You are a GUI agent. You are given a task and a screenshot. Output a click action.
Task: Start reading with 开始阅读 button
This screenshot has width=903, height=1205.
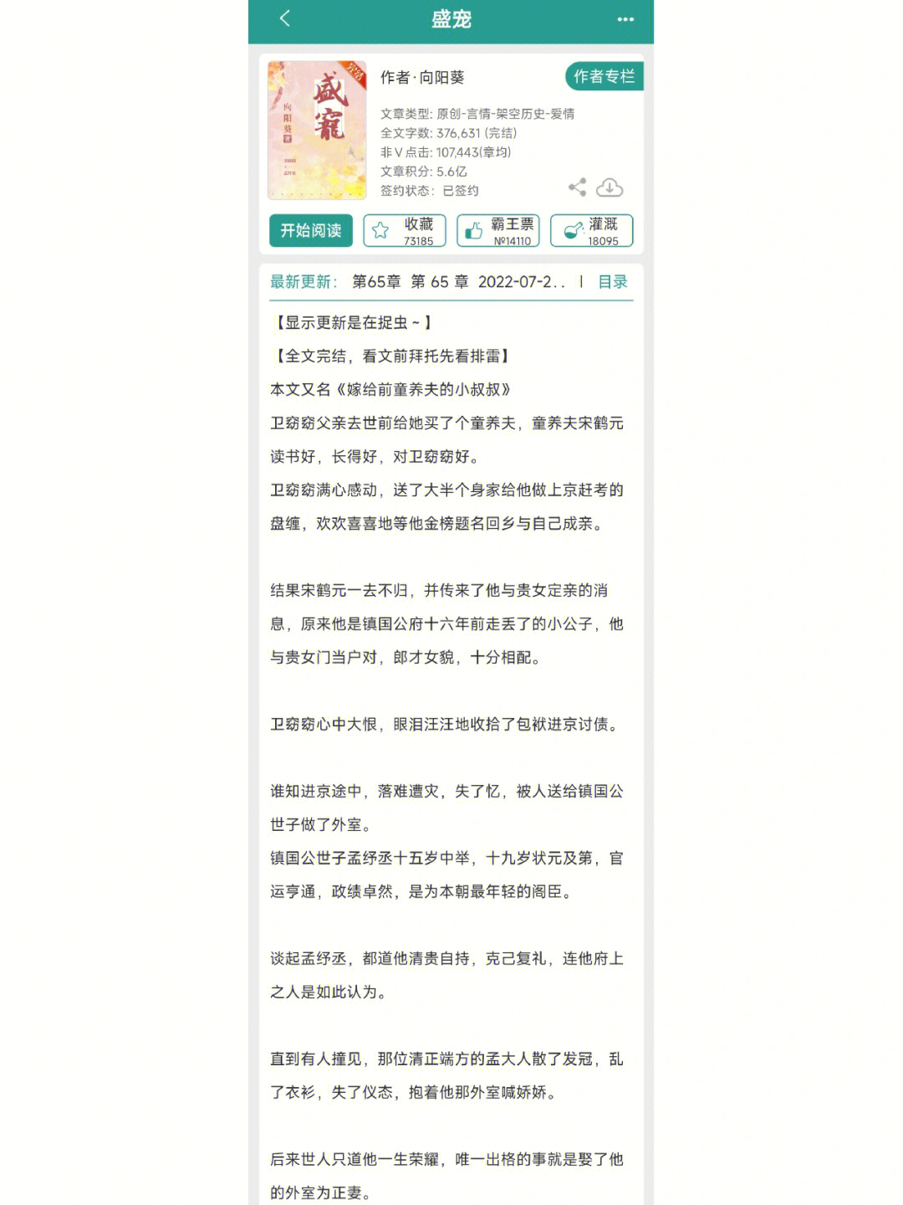tap(311, 231)
